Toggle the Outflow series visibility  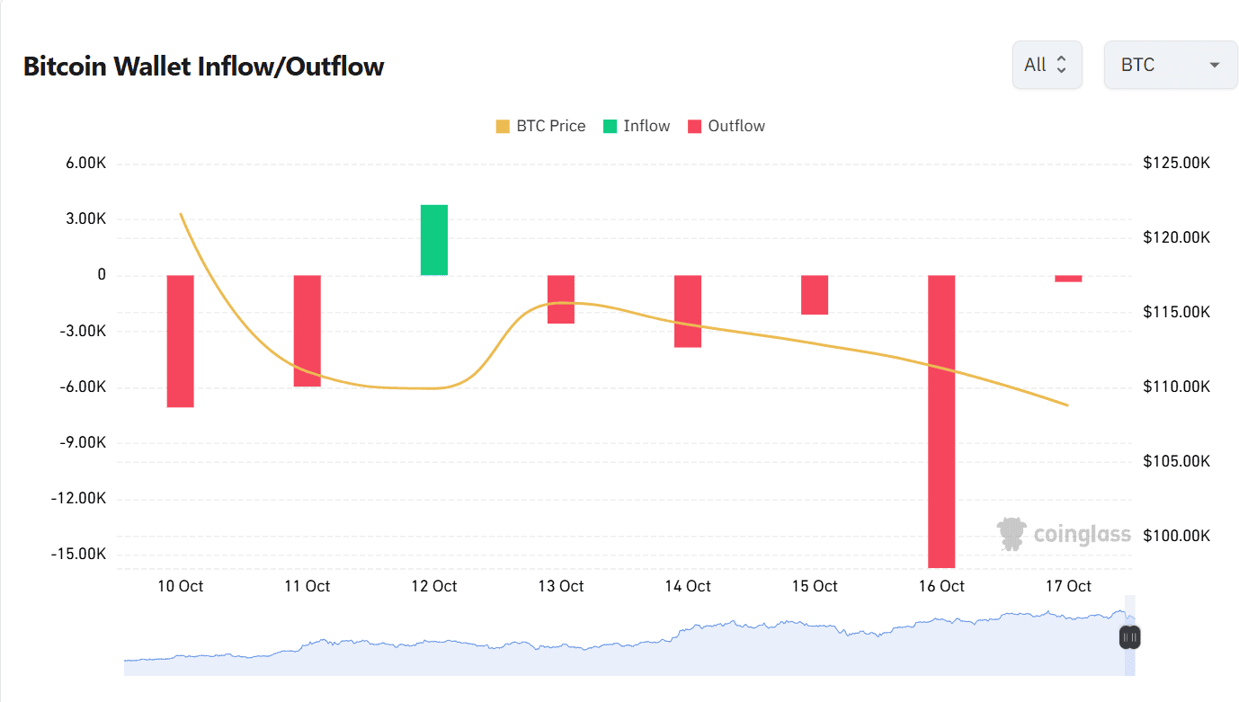coord(726,126)
